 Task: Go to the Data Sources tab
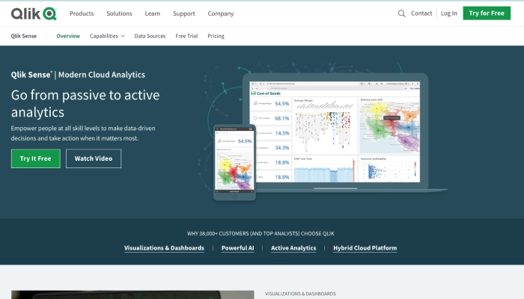(150, 36)
